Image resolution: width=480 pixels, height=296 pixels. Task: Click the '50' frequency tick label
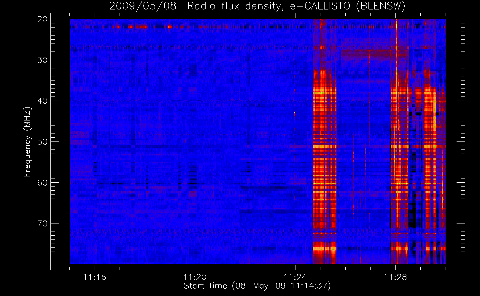click(42, 142)
